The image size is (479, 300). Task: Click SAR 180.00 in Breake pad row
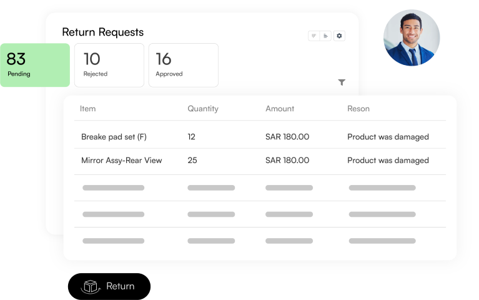point(287,137)
